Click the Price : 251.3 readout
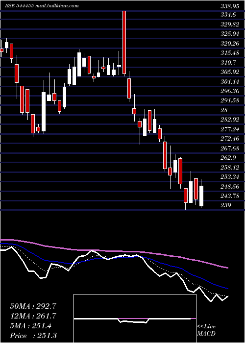The image size is (245, 343). point(33,336)
